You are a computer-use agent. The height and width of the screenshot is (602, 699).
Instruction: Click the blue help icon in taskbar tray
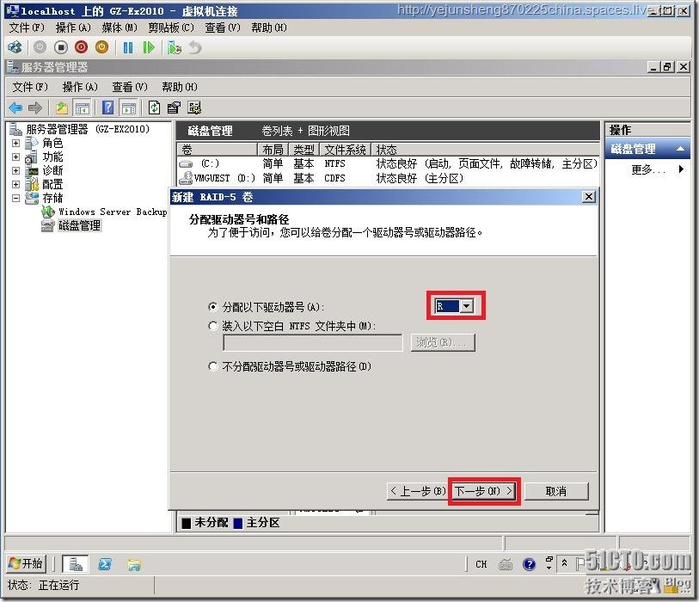coord(529,564)
